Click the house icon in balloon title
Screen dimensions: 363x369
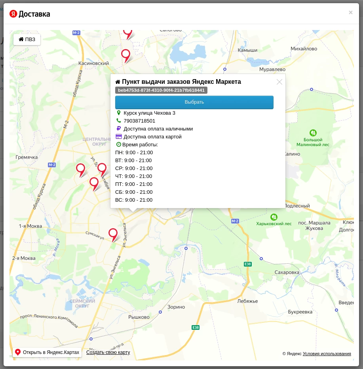coord(118,82)
